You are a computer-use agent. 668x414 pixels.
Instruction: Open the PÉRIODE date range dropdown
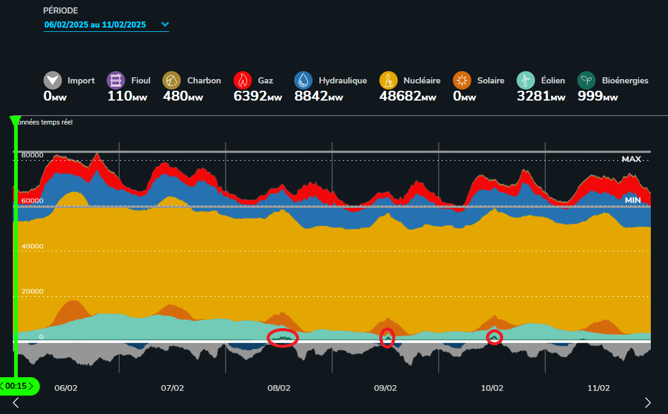106,25
